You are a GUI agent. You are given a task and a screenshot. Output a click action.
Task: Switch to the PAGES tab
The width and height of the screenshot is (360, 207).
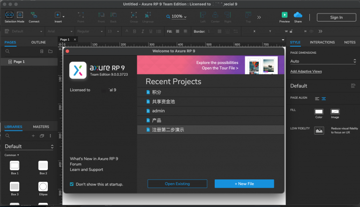tap(10, 42)
